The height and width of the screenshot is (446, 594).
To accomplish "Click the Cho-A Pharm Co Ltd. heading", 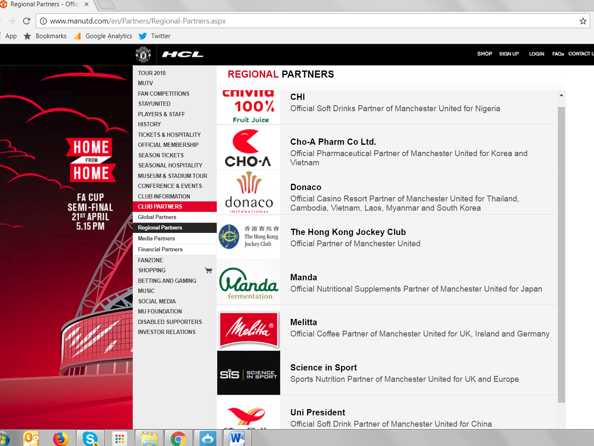I will pos(333,142).
